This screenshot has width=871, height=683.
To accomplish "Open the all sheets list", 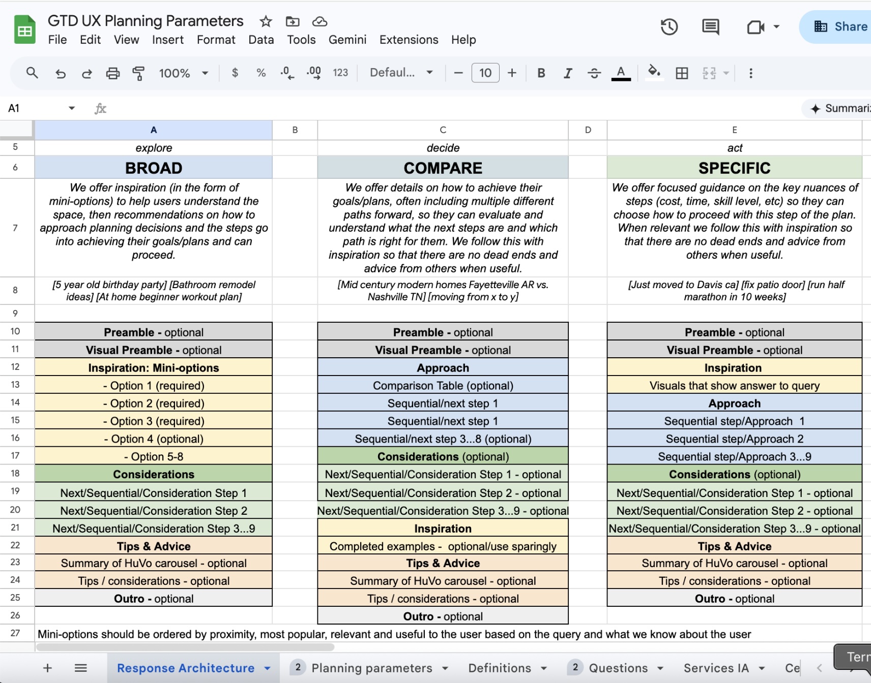I will 80,668.
